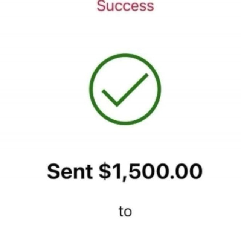The image size is (241, 230).
Task: Tap the Sent $1,500.00 confirmation text
Action: 125,171
